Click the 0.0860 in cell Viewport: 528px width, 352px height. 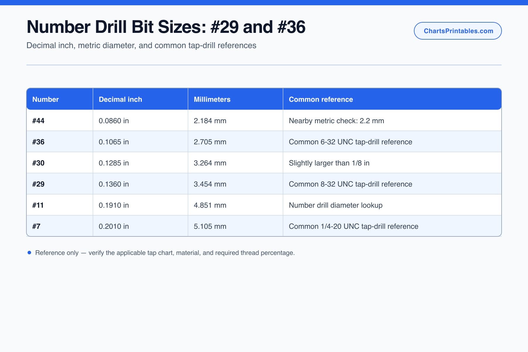141,121
